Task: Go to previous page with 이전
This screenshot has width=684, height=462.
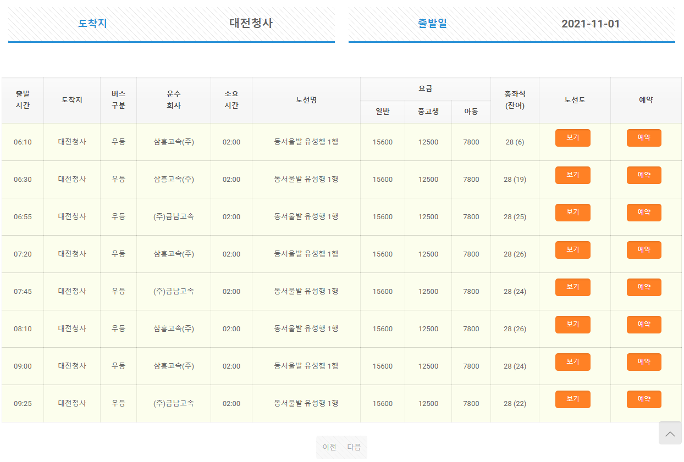Action: click(x=329, y=447)
